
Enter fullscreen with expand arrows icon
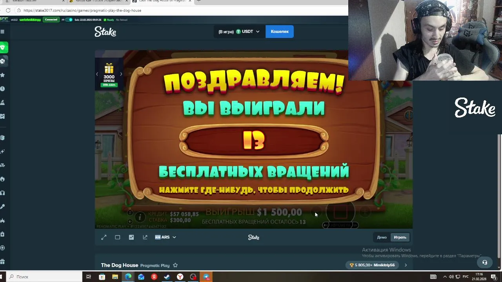(x=104, y=237)
